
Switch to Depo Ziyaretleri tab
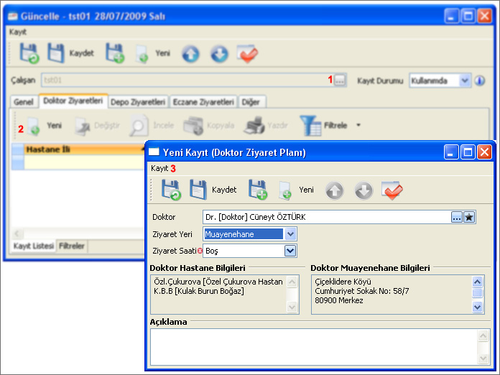(x=138, y=102)
